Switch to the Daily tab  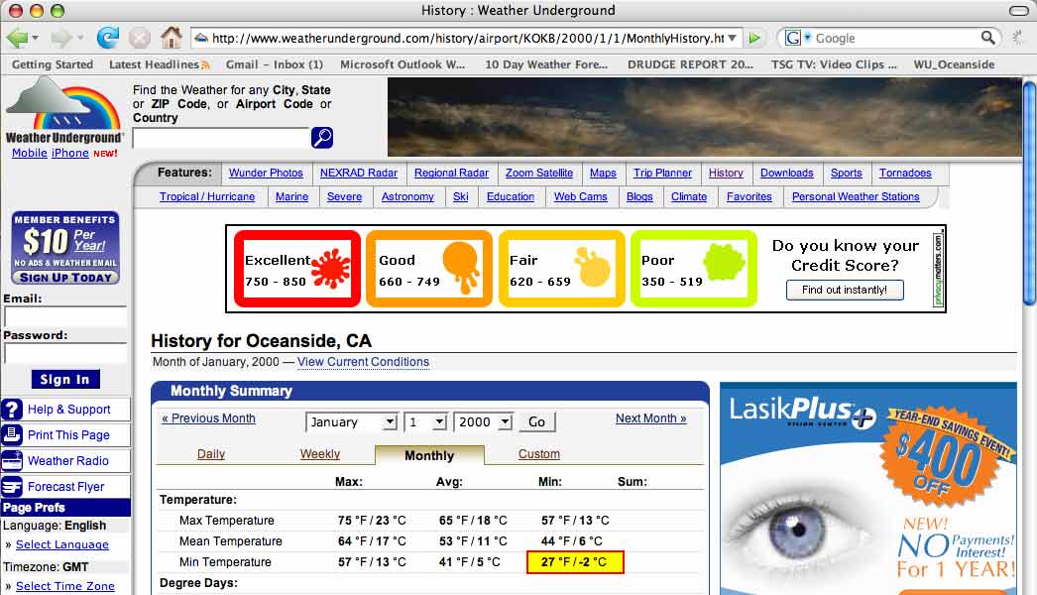point(211,454)
